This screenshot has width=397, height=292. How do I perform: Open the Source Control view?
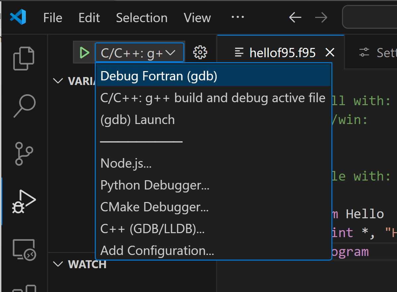24,153
